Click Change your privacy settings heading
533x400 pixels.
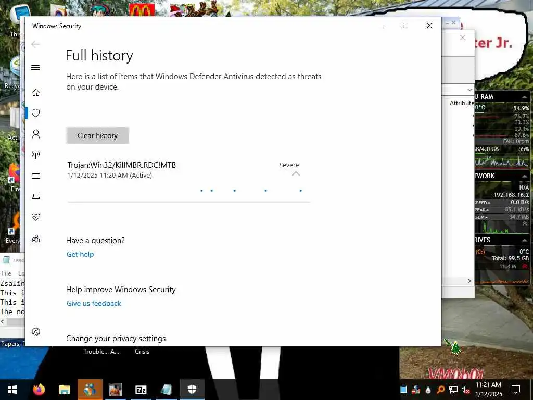click(116, 339)
